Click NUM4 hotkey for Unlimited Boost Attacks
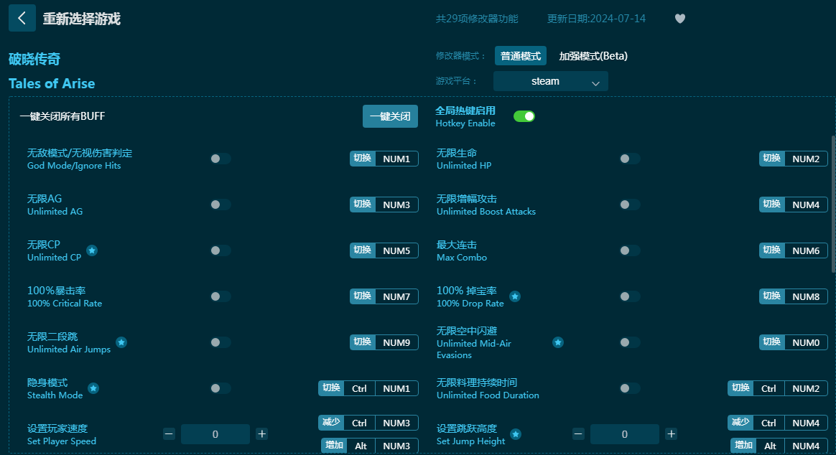The height and width of the screenshot is (455, 836). click(x=806, y=205)
